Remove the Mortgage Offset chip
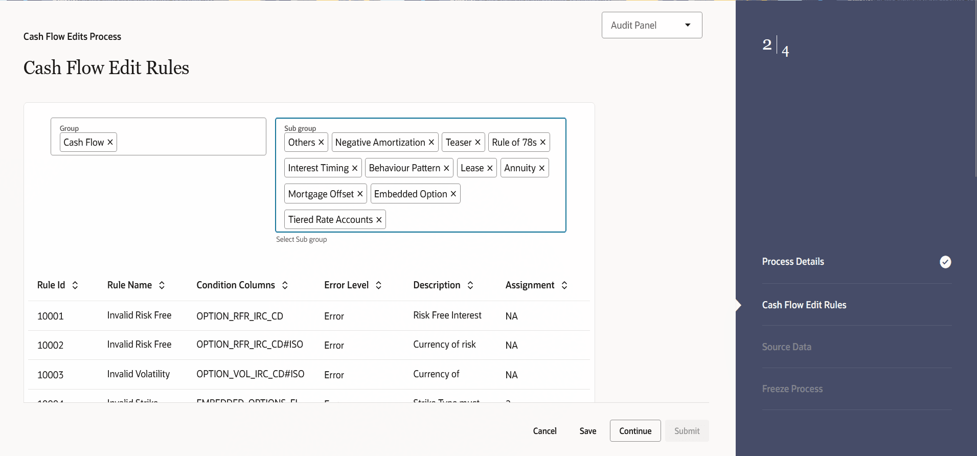The width and height of the screenshot is (977, 456). (360, 194)
